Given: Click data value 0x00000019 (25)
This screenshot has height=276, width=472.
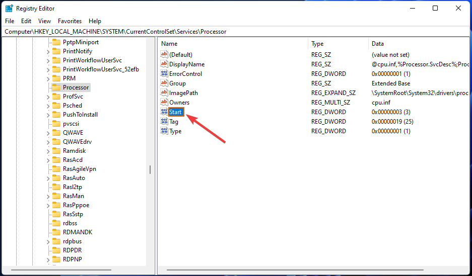Looking at the screenshot, I should [x=392, y=122].
